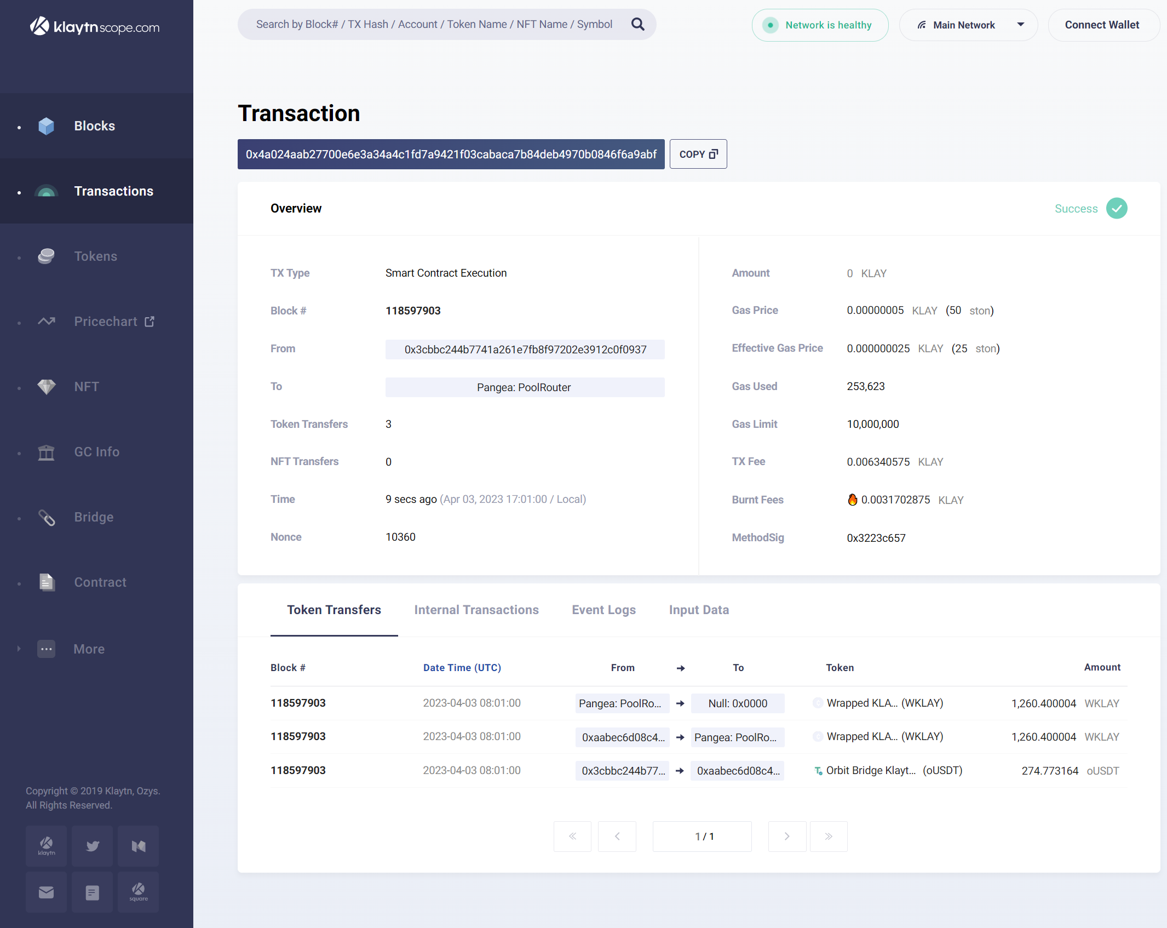Switch to the Input Data tab
Viewport: 1167px width, 928px height.
[x=698, y=610]
